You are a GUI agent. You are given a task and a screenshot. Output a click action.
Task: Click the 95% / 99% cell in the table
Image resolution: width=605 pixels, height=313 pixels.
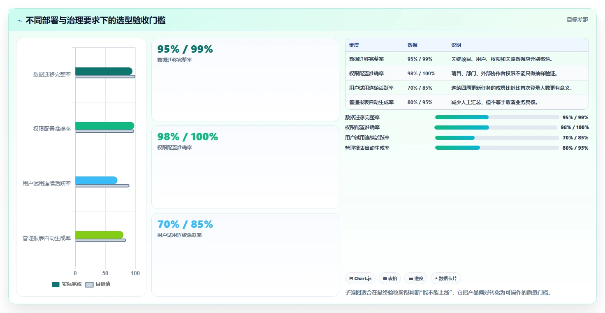[420, 59]
